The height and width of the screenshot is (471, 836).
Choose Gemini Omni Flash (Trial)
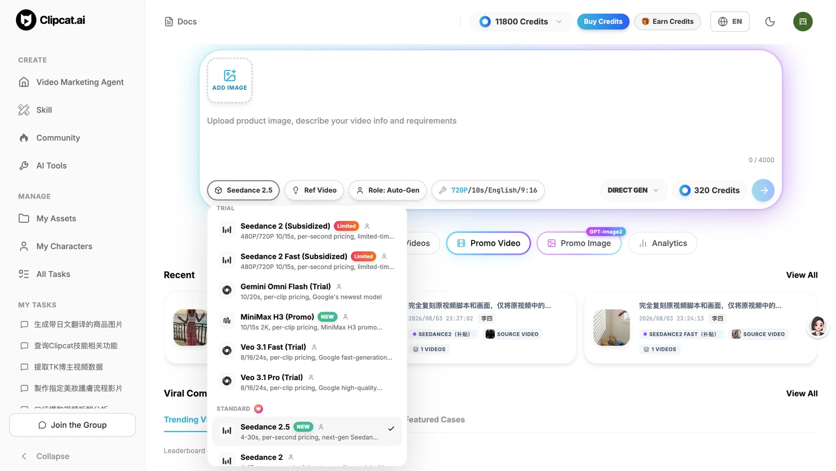[307, 291]
